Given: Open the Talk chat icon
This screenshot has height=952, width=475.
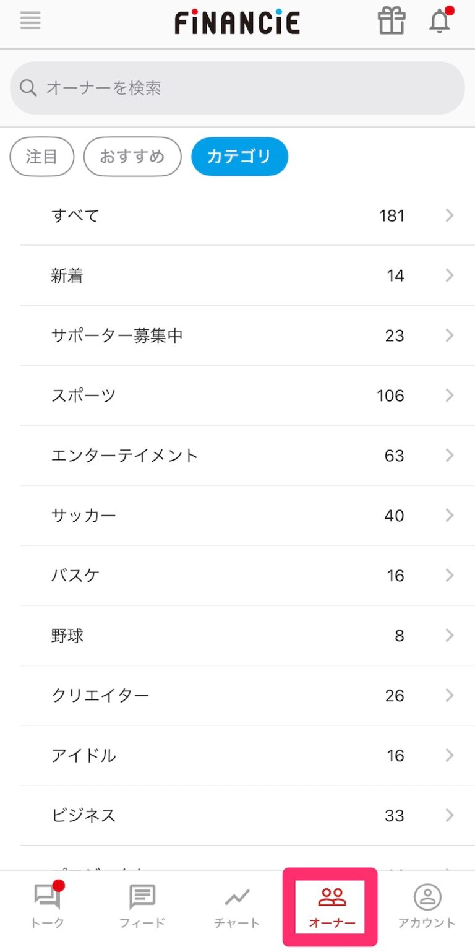Looking at the screenshot, I should (48, 898).
